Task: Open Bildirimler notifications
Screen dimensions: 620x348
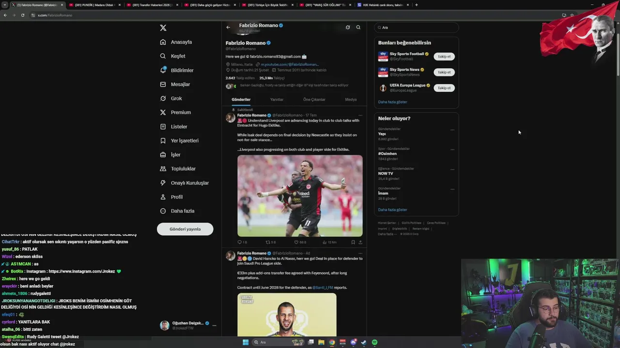Action: click(176, 70)
